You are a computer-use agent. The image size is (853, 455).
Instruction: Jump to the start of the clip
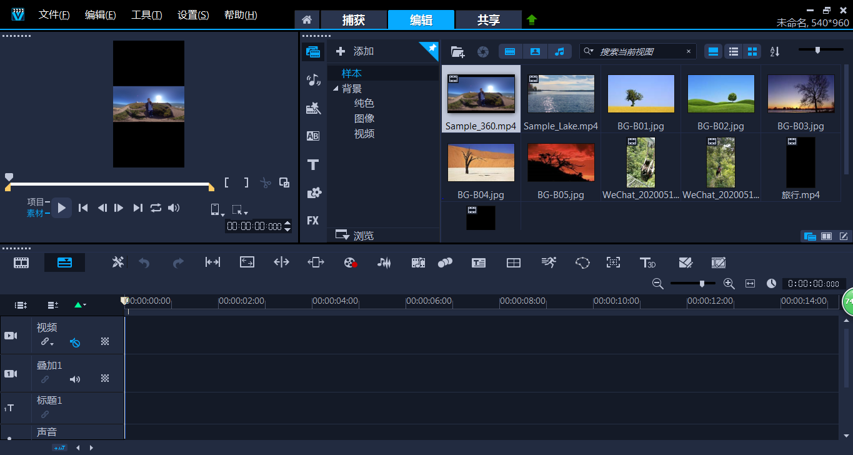[82, 207]
